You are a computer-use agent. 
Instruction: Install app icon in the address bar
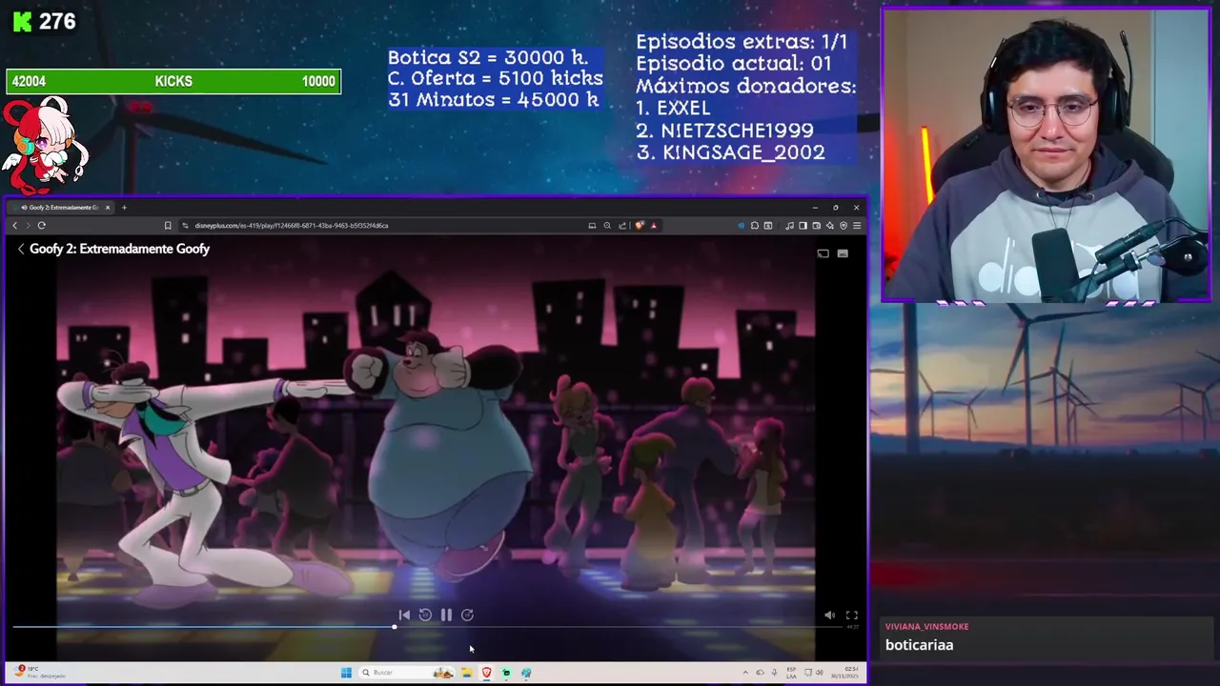pyautogui.click(x=592, y=226)
